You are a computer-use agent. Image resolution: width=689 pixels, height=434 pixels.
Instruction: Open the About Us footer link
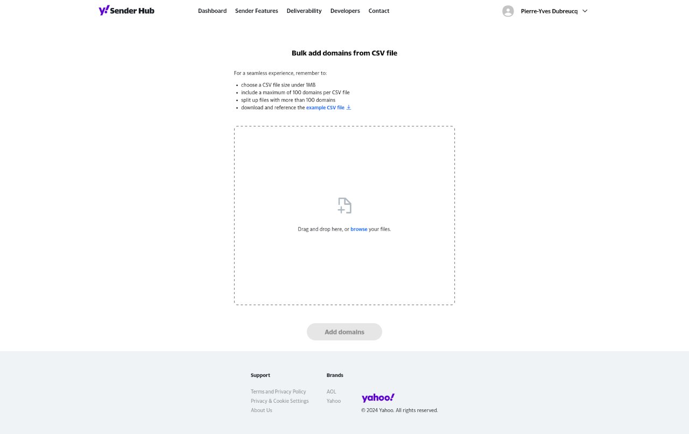(261, 410)
